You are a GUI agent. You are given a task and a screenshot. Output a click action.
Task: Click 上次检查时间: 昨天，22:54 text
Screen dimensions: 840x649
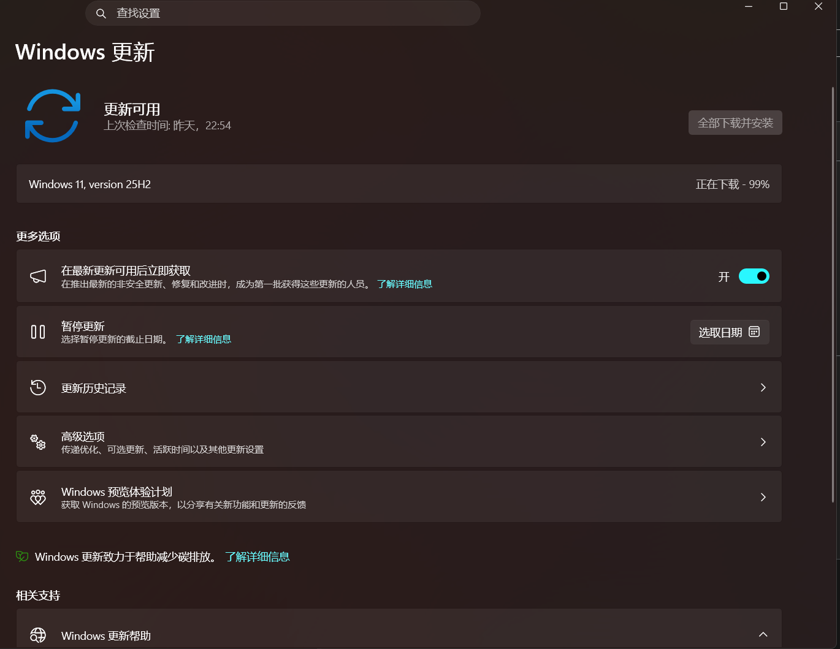click(x=167, y=126)
